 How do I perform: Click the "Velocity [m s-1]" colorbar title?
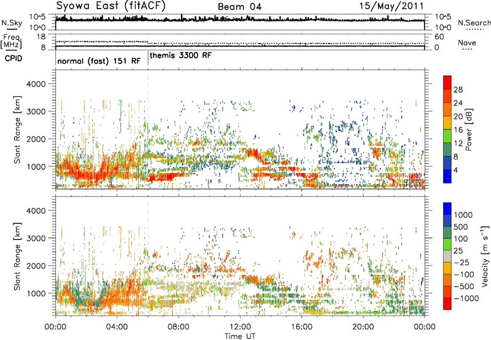[x=485, y=256]
